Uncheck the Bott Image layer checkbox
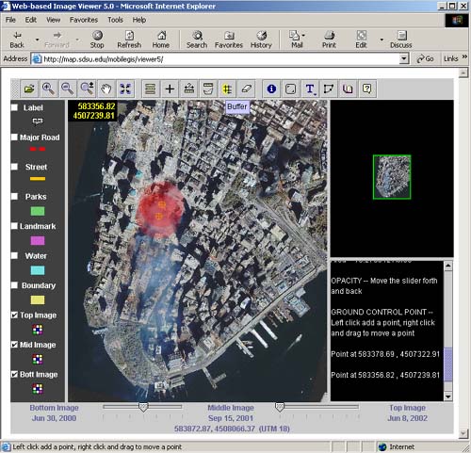This screenshot has height=453, width=471. coord(14,374)
